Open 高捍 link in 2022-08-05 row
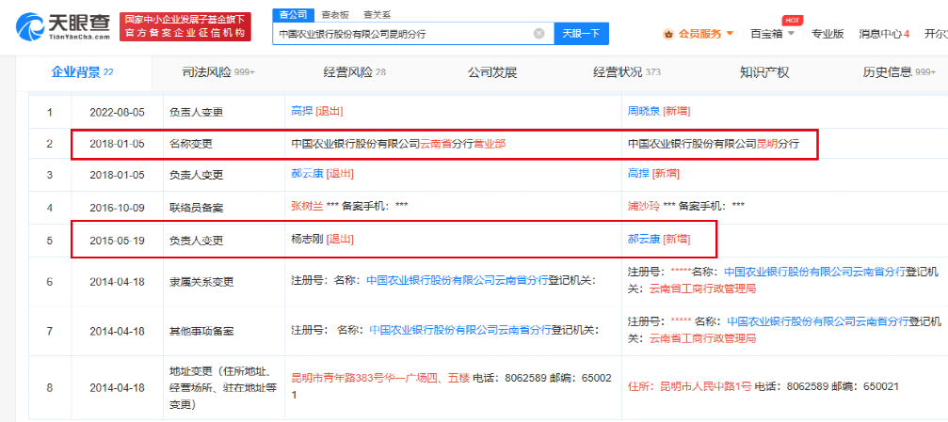948x422 pixels. click(301, 112)
